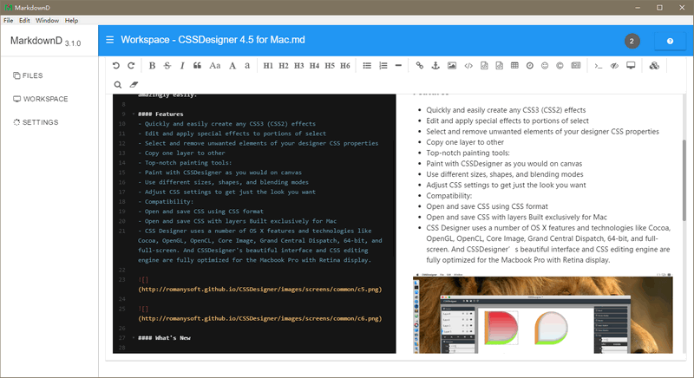Open the help question mark button

point(670,41)
